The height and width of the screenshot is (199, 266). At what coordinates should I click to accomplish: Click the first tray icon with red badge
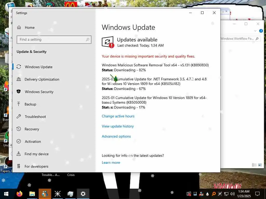[189, 194]
